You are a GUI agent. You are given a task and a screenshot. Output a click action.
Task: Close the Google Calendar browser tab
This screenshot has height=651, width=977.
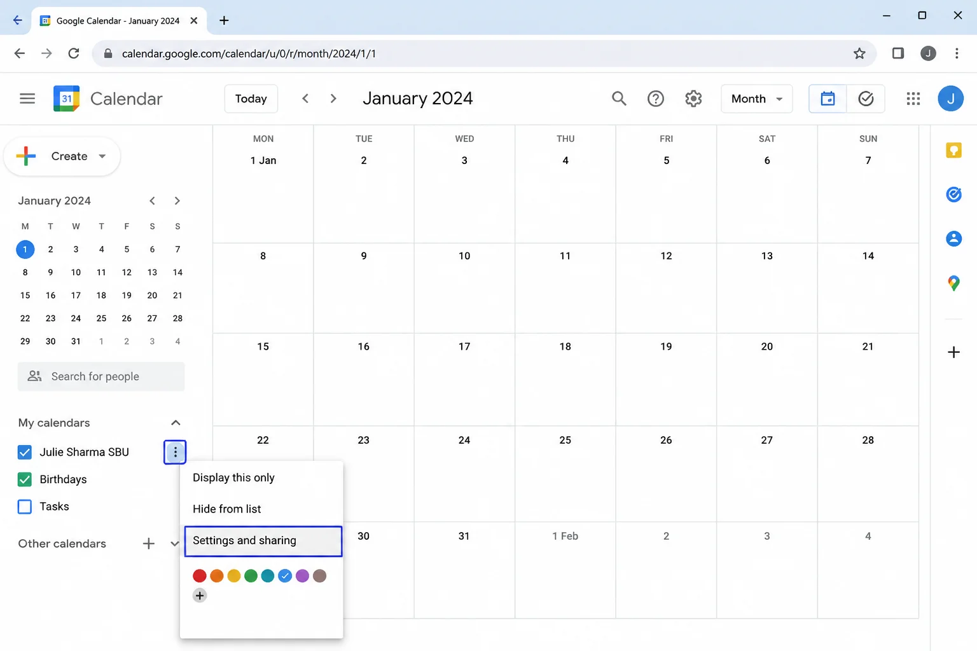(194, 20)
